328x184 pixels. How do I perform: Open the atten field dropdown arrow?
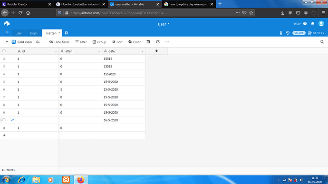pos(99,51)
